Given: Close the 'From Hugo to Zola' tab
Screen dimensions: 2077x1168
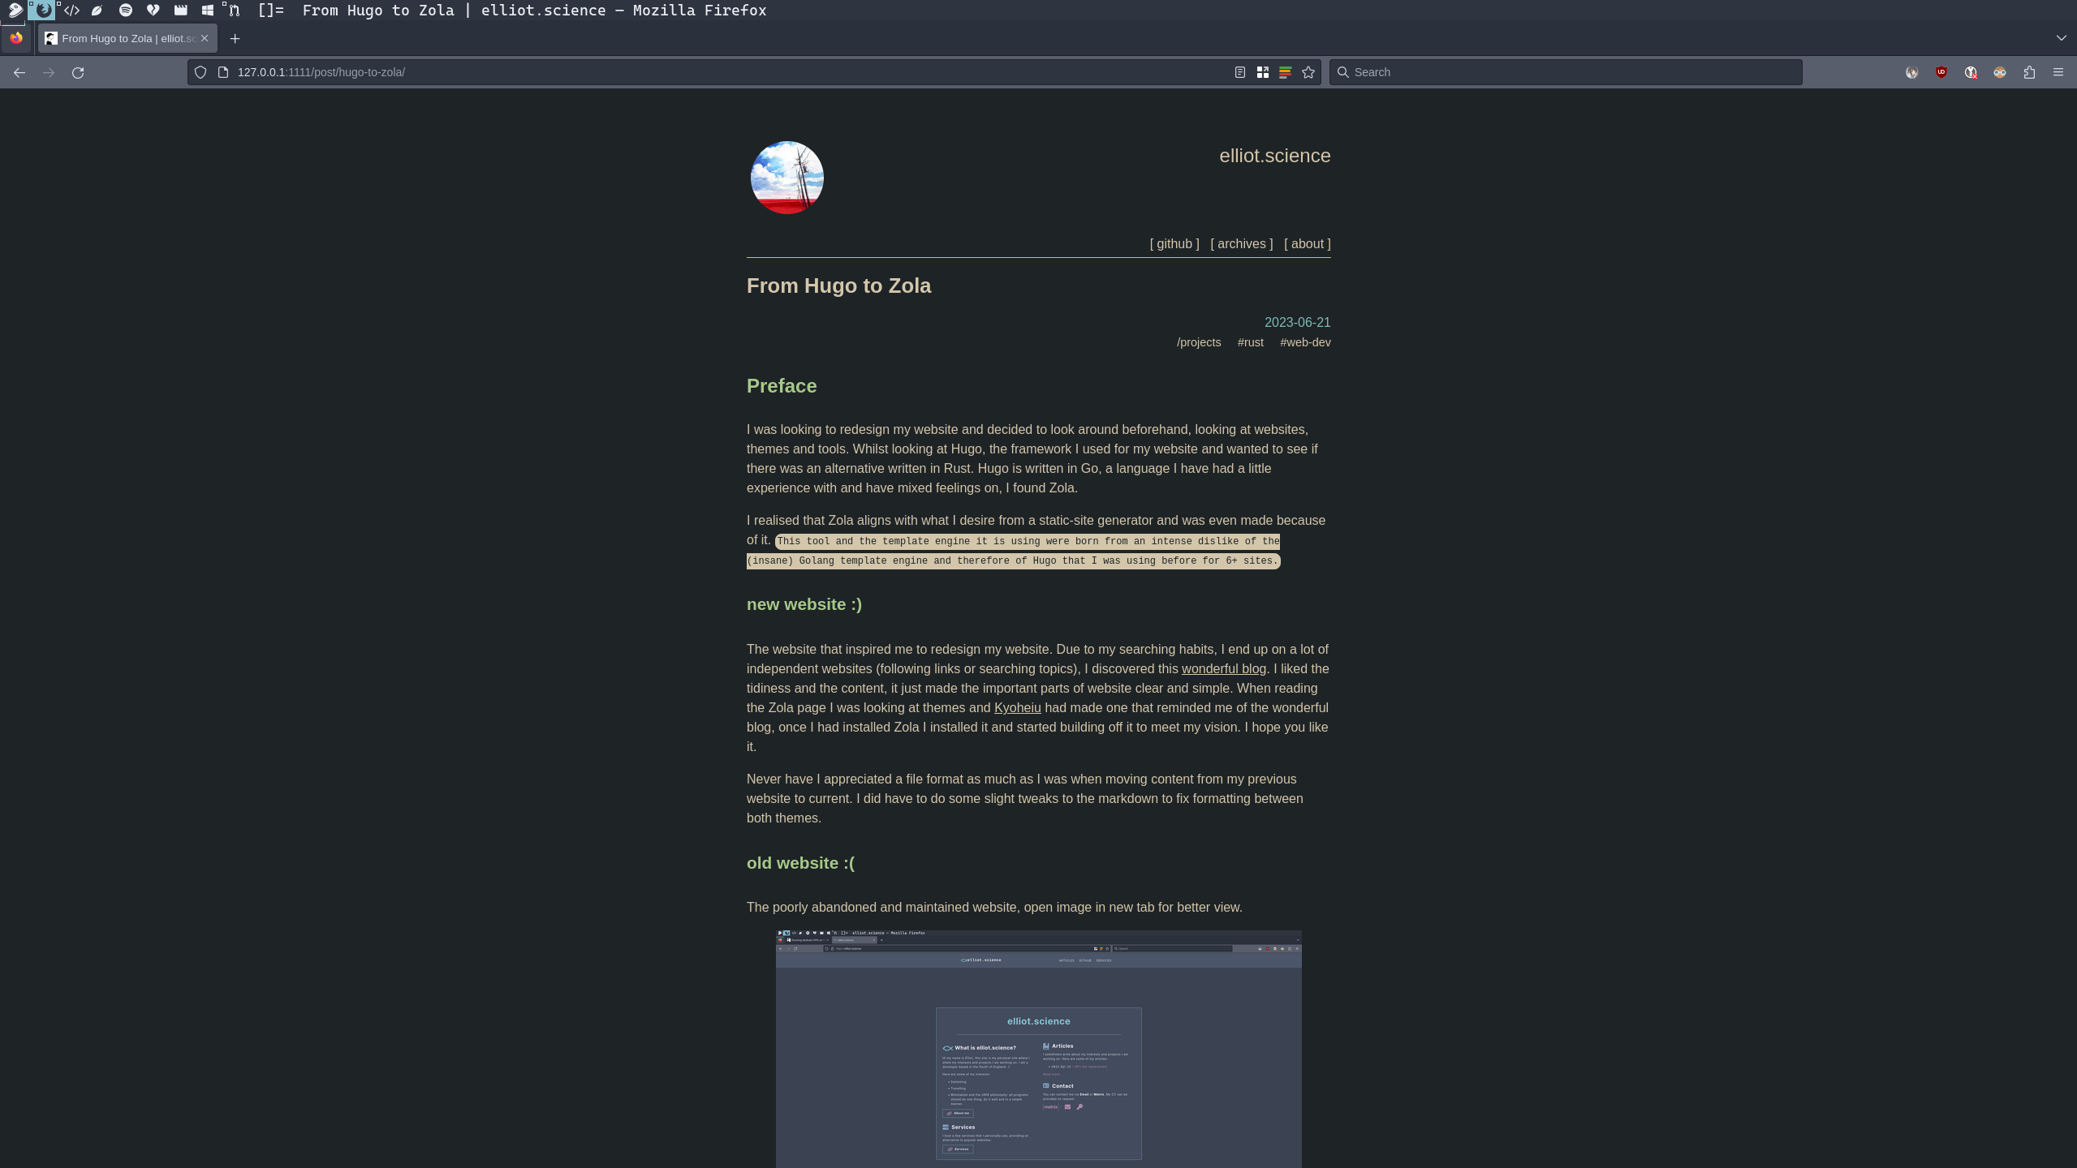Looking at the screenshot, I should pos(205,38).
